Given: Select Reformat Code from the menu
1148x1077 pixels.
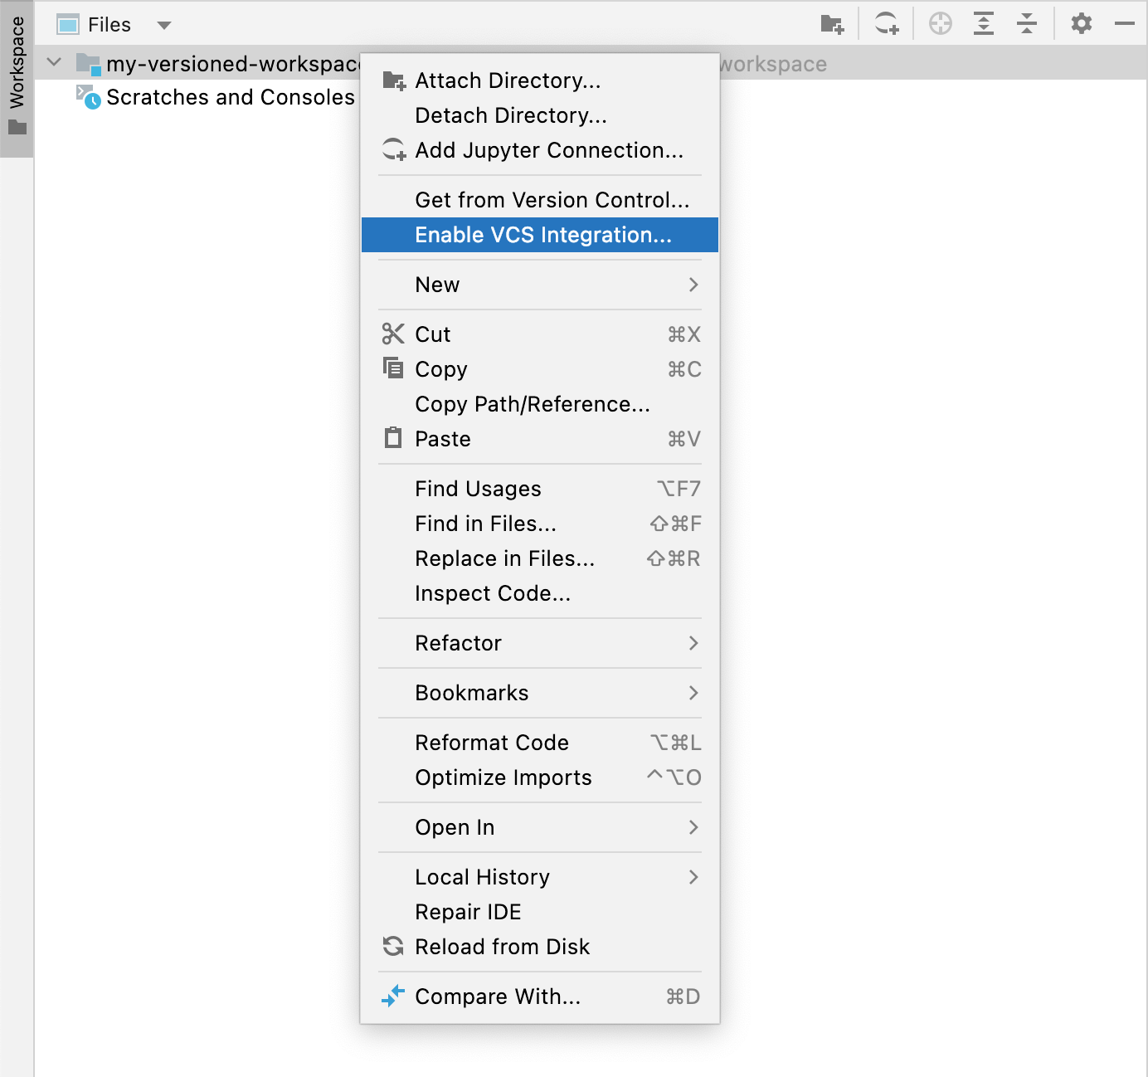Looking at the screenshot, I should 492,742.
